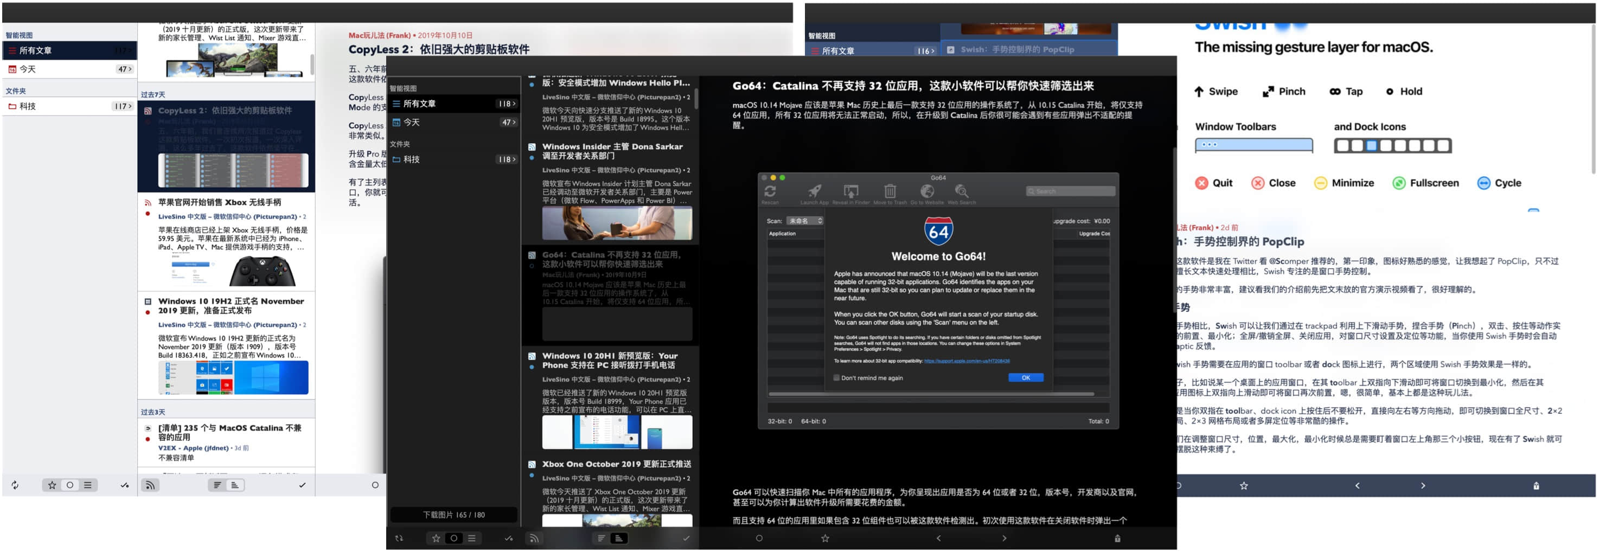Star the Swish article in the right window

coord(1244,486)
